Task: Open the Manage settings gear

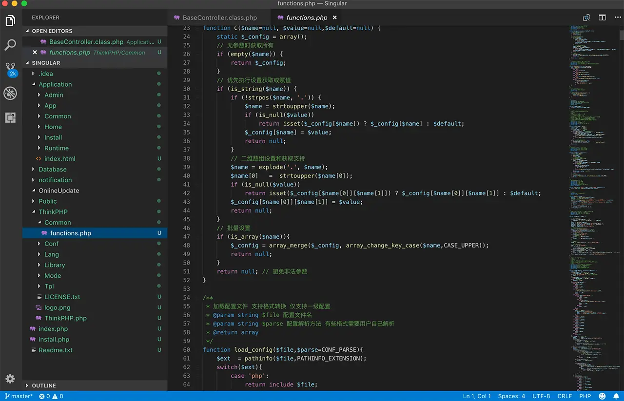Action: coord(10,379)
